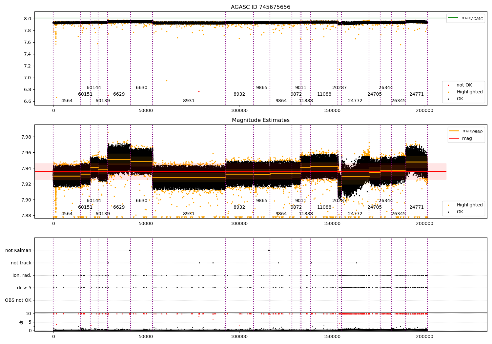The width and height of the screenshot is (492, 344).
Task: Click the 7.4 tick on the top plot
Action: [x=28, y=54]
